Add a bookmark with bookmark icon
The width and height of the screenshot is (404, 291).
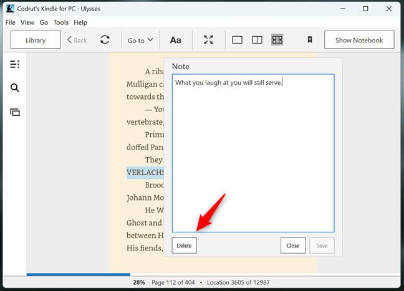pos(309,40)
